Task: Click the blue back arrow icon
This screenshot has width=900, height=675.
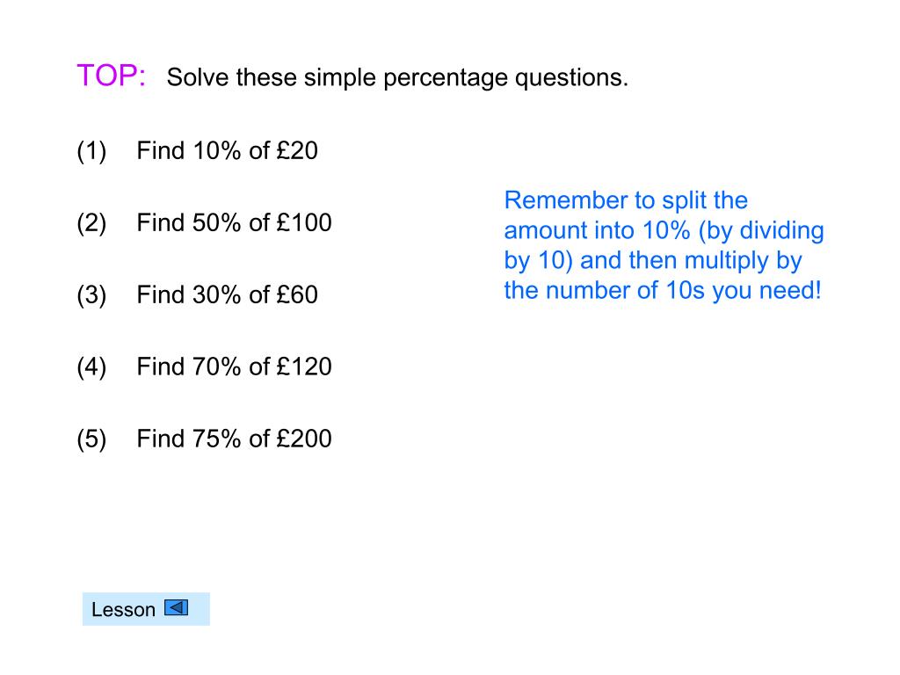Action: tap(176, 607)
